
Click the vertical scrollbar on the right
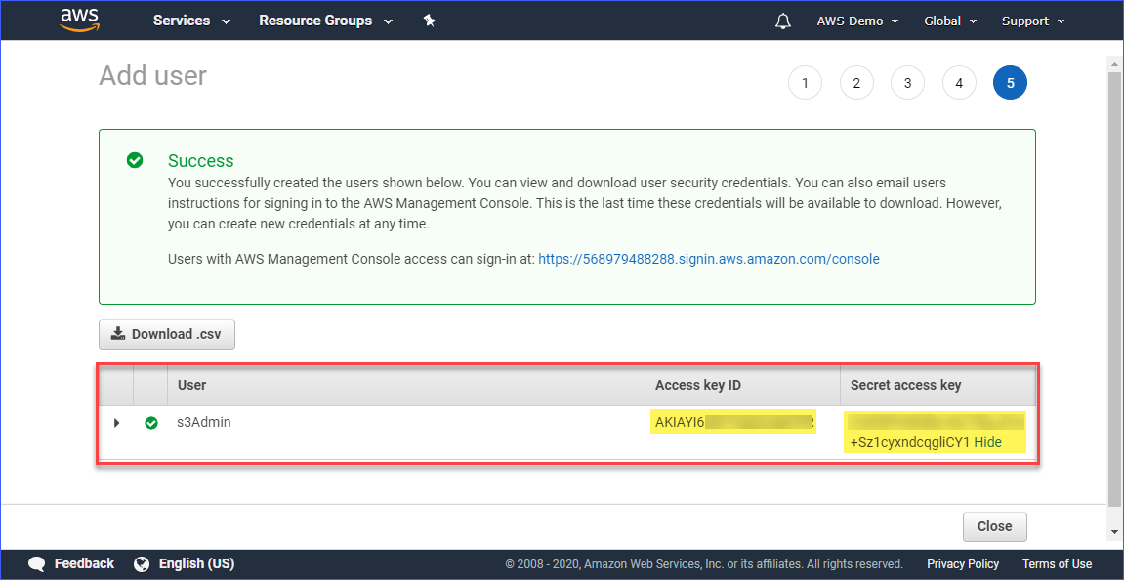coord(1113,293)
